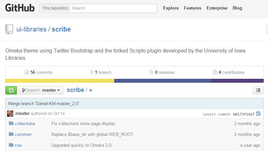Click the plus to create new file
The height and width of the screenshot is (151, 268).
click(91, 90)
